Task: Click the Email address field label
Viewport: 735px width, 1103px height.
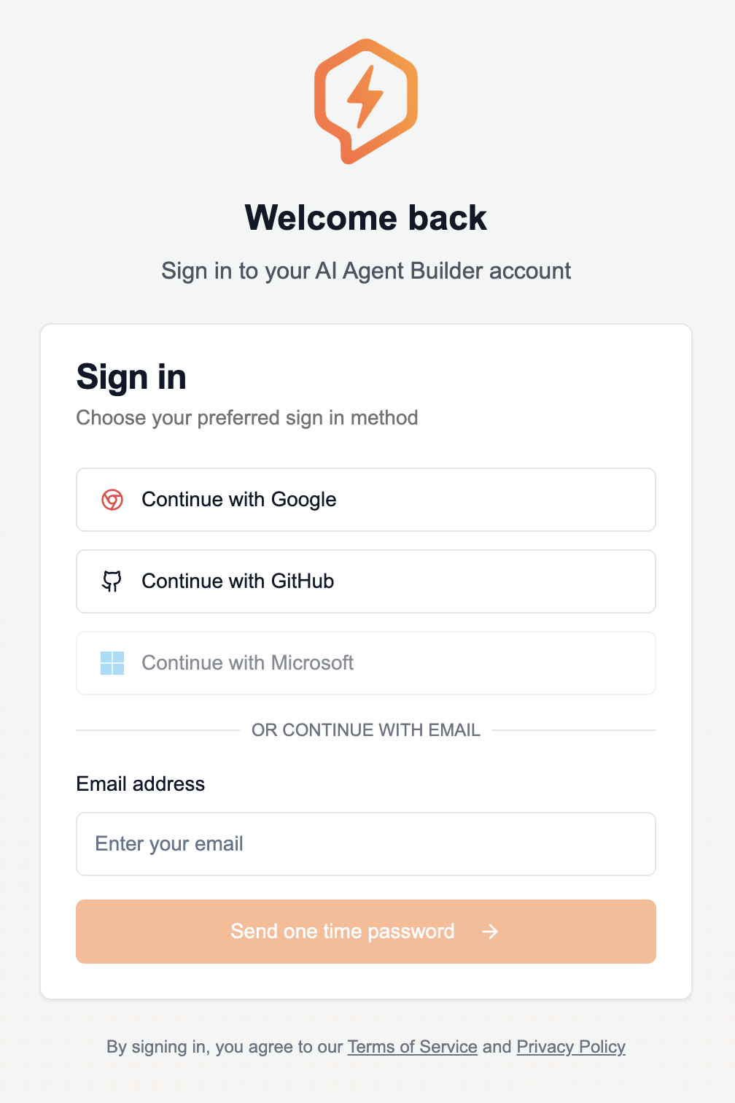Action: [140, 783]
